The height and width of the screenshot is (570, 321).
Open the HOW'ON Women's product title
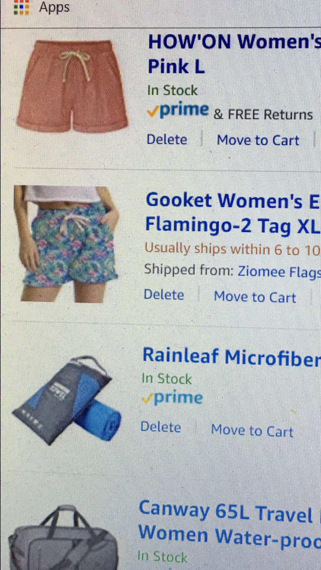[234, 42]
